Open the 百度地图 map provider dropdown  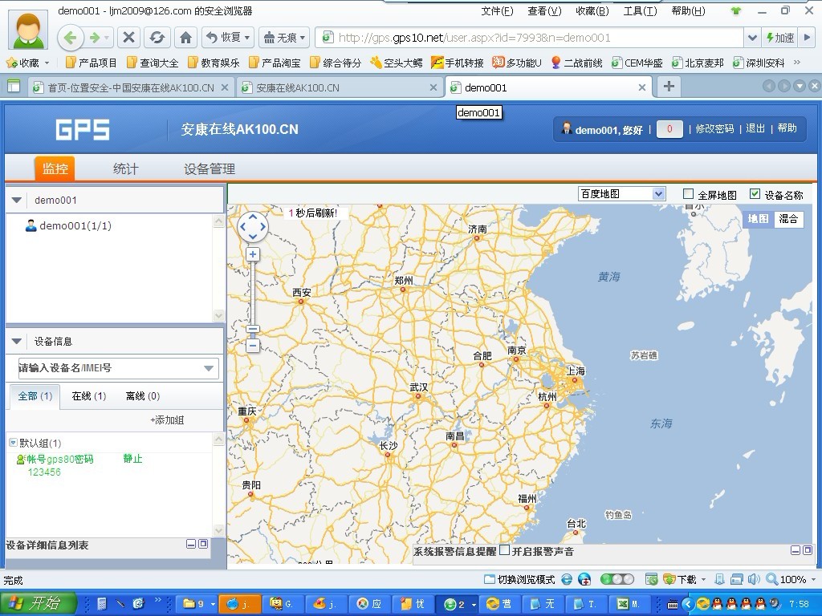pyautogui.click(x=622, y=194)
